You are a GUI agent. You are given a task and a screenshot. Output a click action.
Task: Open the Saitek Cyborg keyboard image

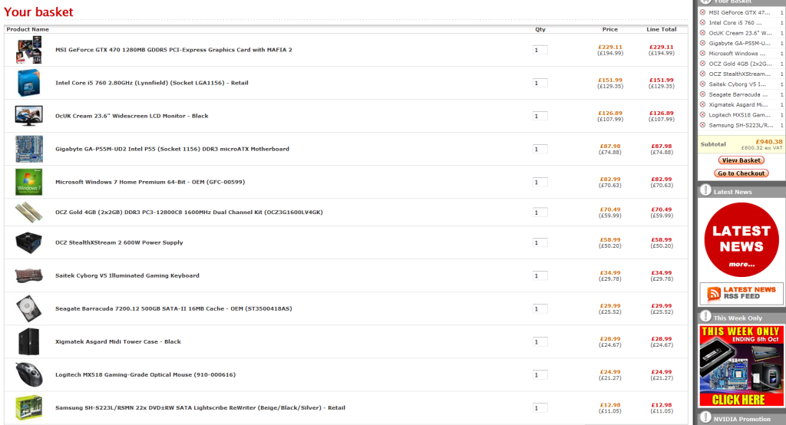28,275
